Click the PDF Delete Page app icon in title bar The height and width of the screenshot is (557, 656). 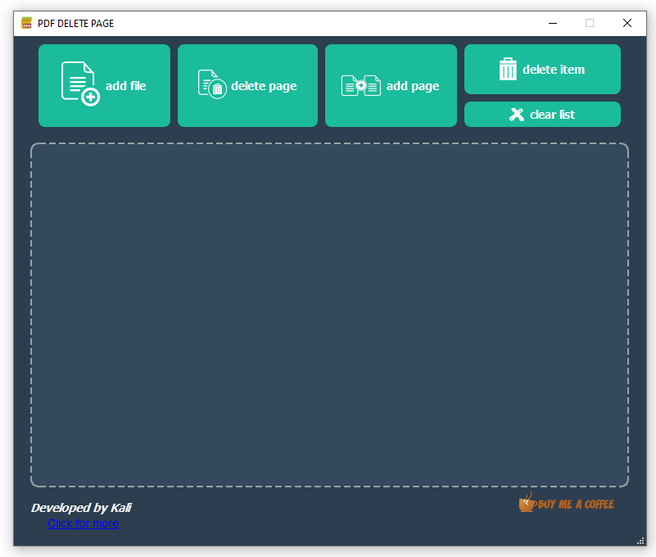(x=27, y=23)
